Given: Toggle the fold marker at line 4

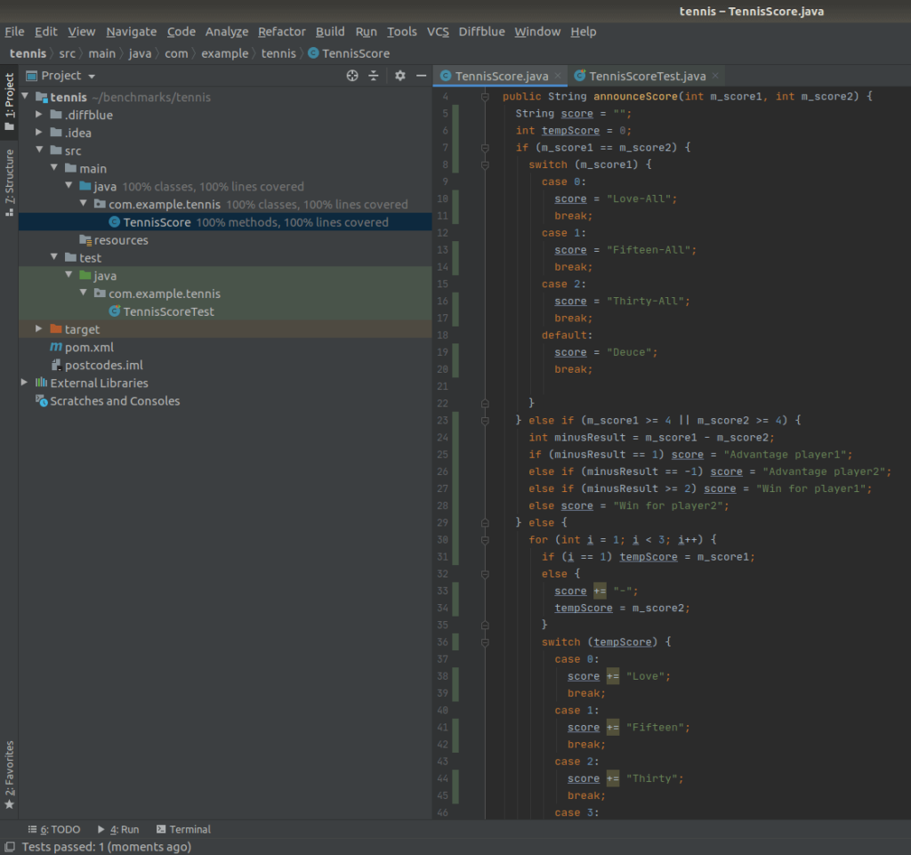Looking at the screenshot, I should tap(486, 96).
